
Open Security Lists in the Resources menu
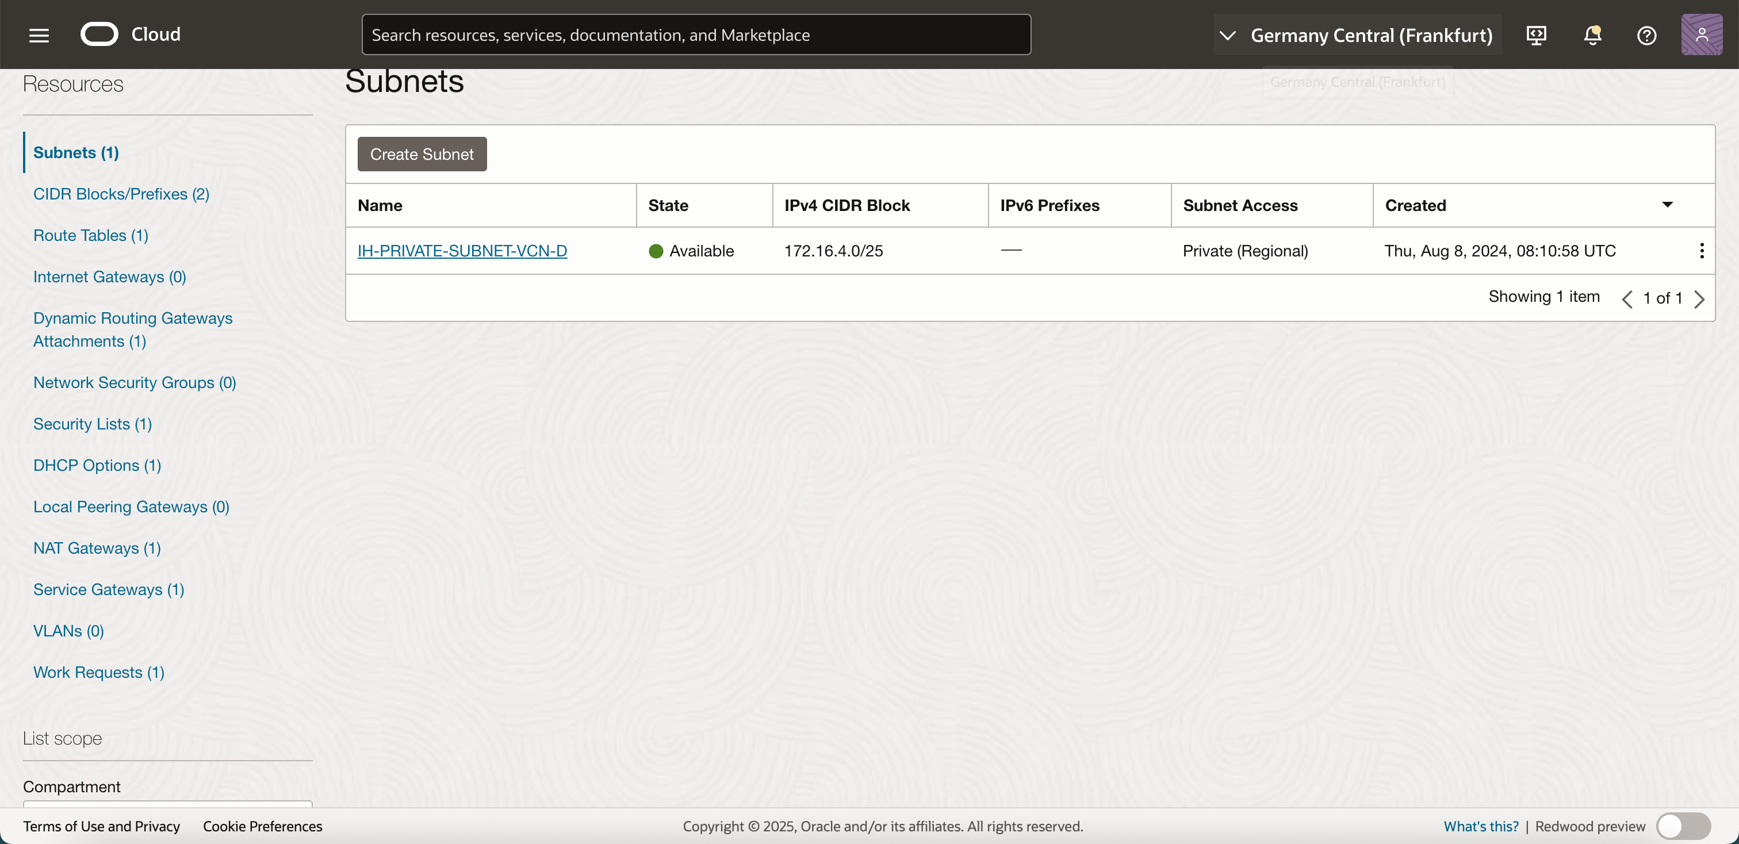click(93, 424)
